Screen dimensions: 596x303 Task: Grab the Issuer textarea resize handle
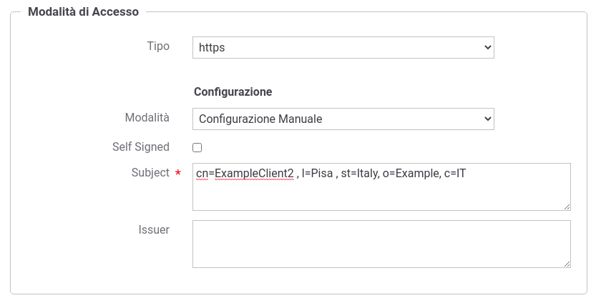tap(567, 264)
